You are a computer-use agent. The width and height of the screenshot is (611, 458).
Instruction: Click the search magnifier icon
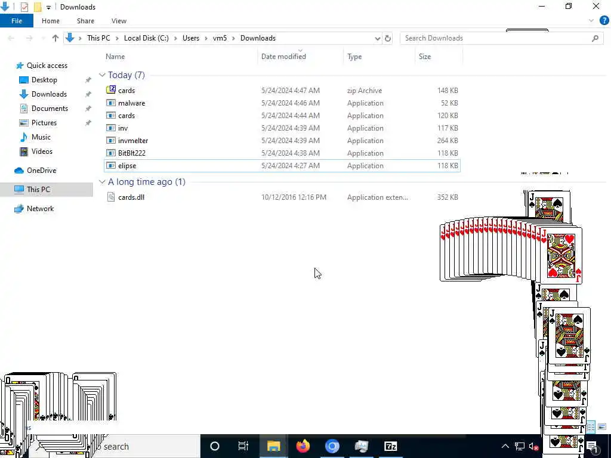tap(595, 38)
